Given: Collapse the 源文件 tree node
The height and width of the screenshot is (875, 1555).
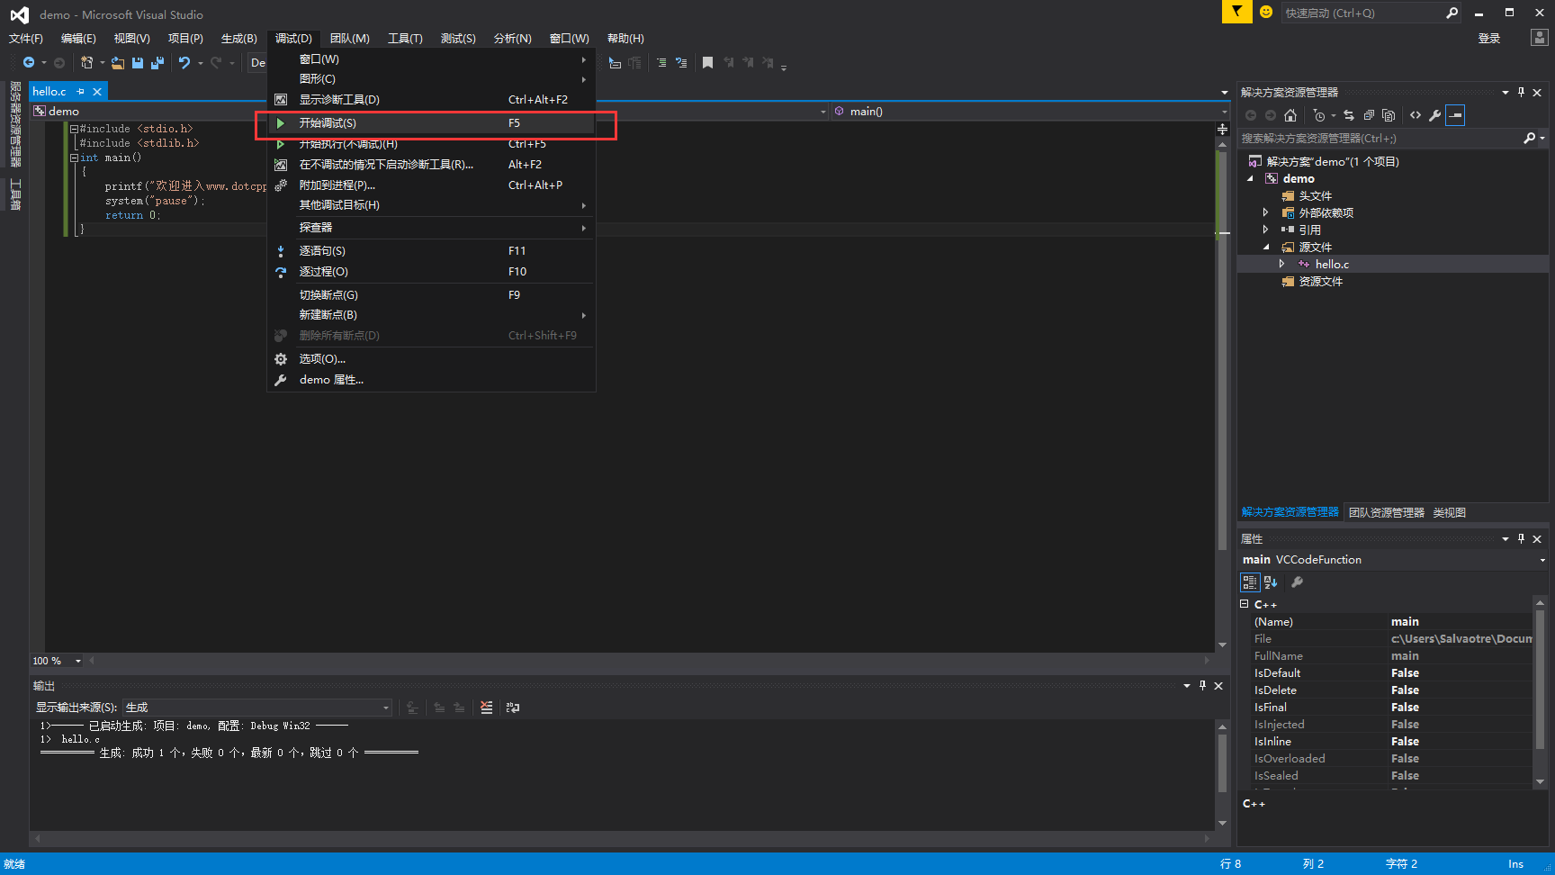Looking at the screenshot, I should click(1265, 247).
